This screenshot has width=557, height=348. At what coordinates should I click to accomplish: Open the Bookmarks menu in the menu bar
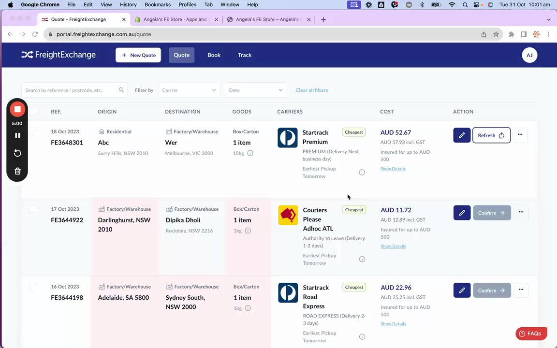[x=157, y=5]
